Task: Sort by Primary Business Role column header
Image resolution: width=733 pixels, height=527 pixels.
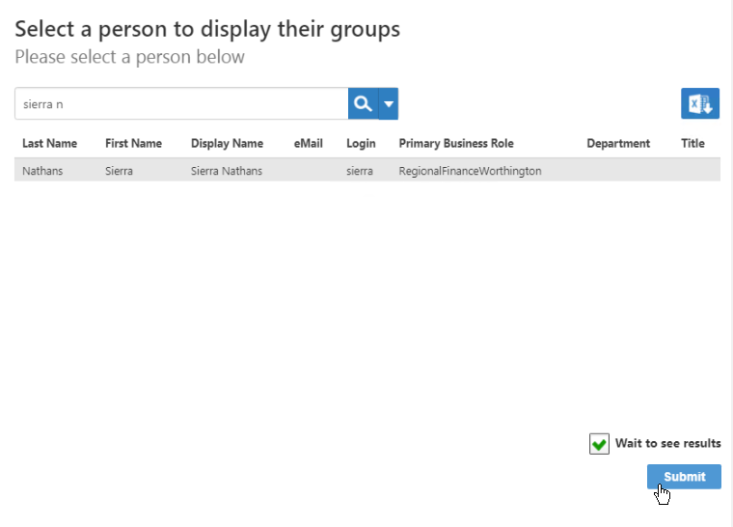Action: [x=456, y=144]
